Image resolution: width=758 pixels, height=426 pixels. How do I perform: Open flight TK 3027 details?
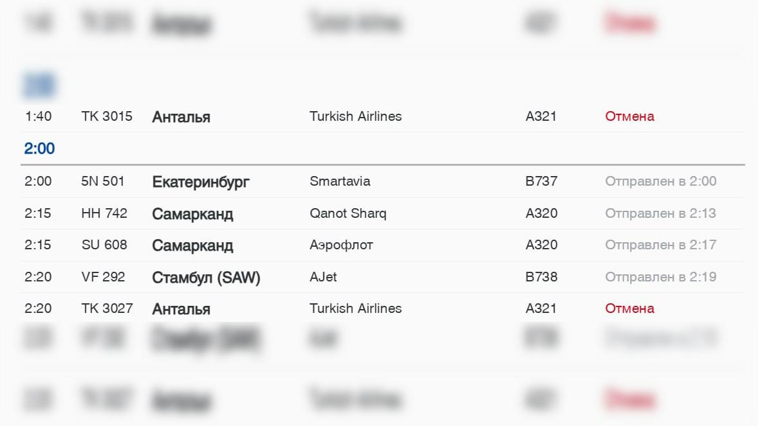click(x=107, y=308)
